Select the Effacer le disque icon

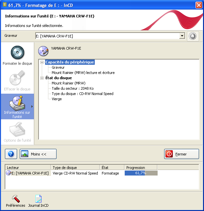coord(17,78)
